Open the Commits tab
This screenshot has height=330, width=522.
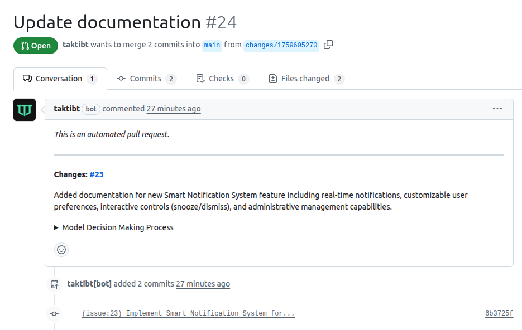(x=146, y=79)
